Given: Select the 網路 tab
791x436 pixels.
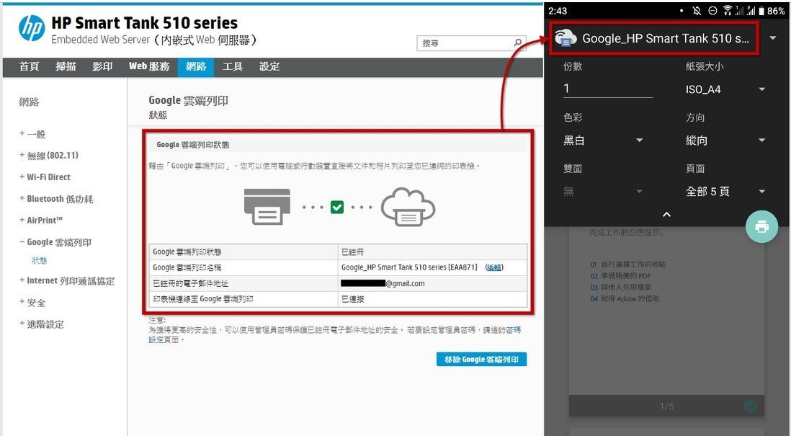Looking at the screenshot, I should coord(196,66).
